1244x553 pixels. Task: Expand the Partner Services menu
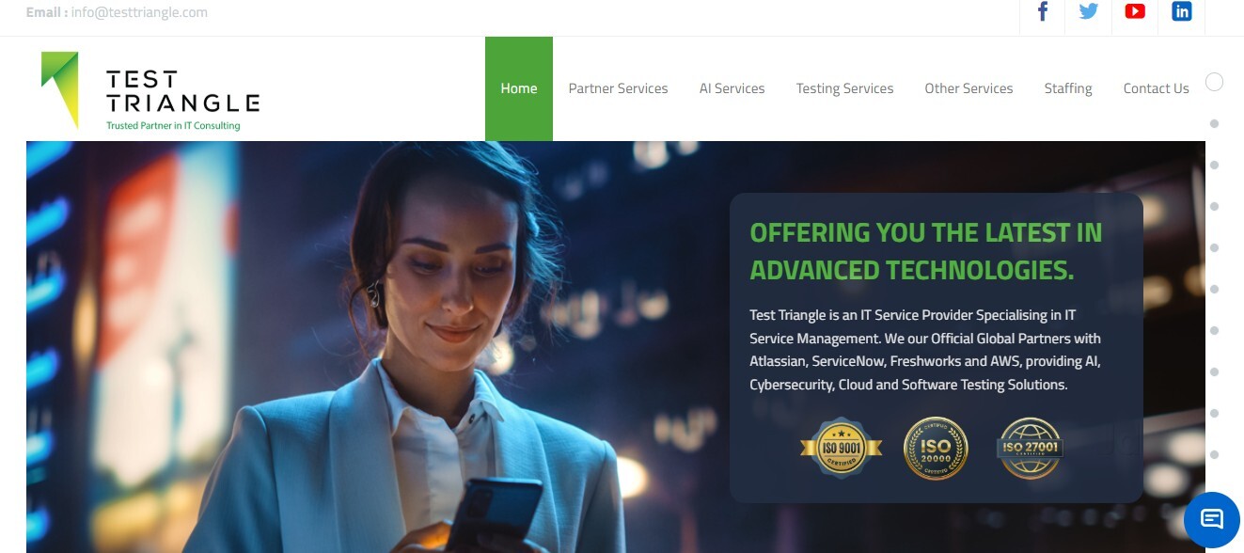(x=618, y=88)
